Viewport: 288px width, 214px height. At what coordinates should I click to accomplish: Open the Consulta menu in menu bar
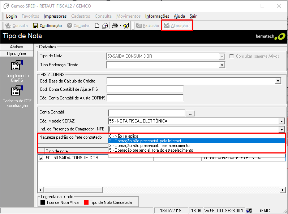(103, 16)
